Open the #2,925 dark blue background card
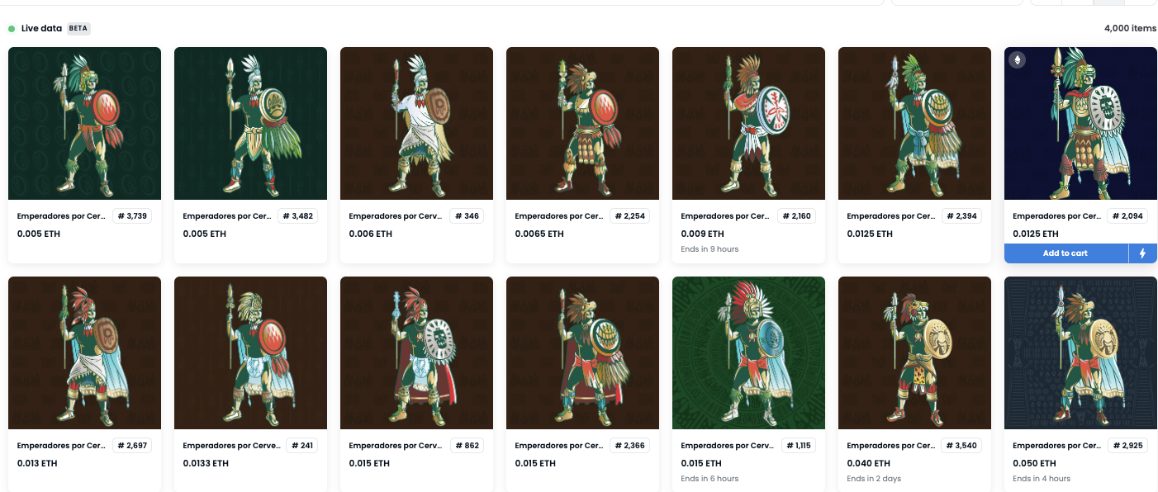1158x492 pixels. point(1080,352)
